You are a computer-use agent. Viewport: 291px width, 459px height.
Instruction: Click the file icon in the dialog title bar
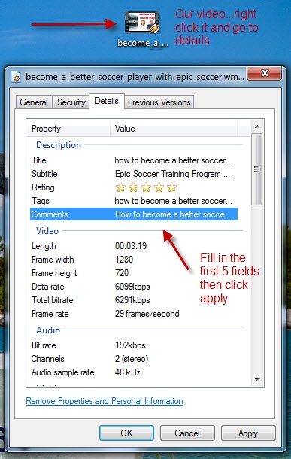point(16,77)
